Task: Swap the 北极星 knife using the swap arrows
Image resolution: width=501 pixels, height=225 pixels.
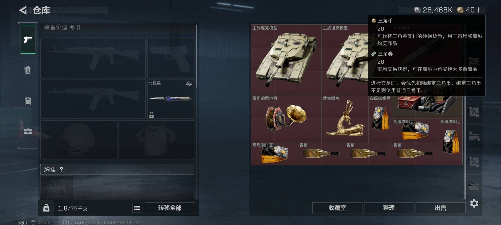Action: (x=189, y=84)
